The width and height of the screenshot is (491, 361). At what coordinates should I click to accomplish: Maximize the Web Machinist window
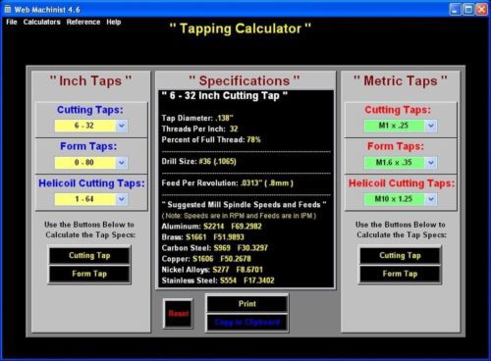point(468,9)
